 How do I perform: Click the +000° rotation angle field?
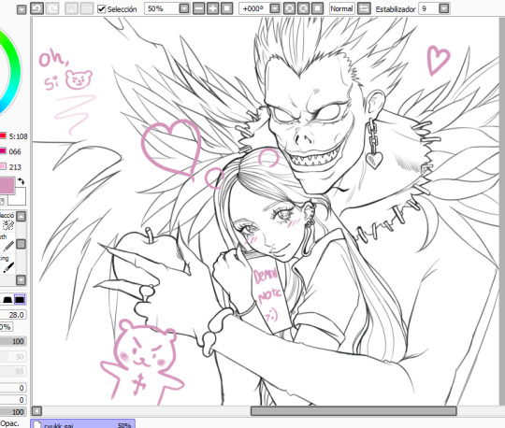pyautogui.click(x=253, y=8)
